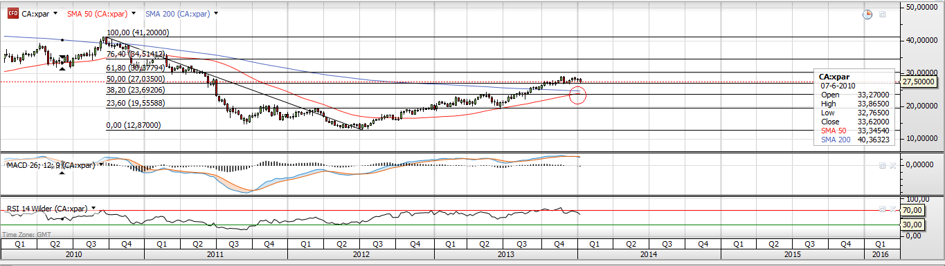Click the 70,00 RSI overbought level label
Viewport: 945px width, 266px height.
[x=913, y=209]
